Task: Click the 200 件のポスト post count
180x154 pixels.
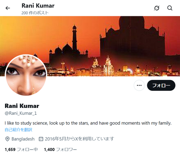Action: (35, 13)
